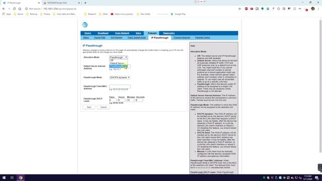Click the Passthrough Fixed MAC Address field

pyautogui.click(x=120, y=86)
